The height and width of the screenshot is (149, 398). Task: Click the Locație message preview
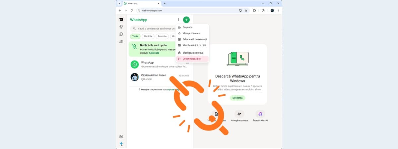click(148, 79)
